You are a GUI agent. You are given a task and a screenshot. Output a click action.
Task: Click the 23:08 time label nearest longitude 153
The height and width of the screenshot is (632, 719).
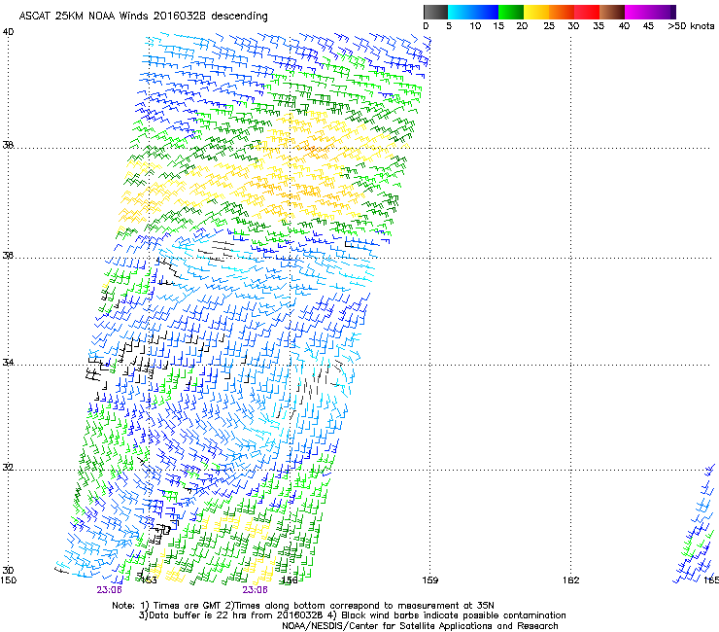(x=109, y=590)
